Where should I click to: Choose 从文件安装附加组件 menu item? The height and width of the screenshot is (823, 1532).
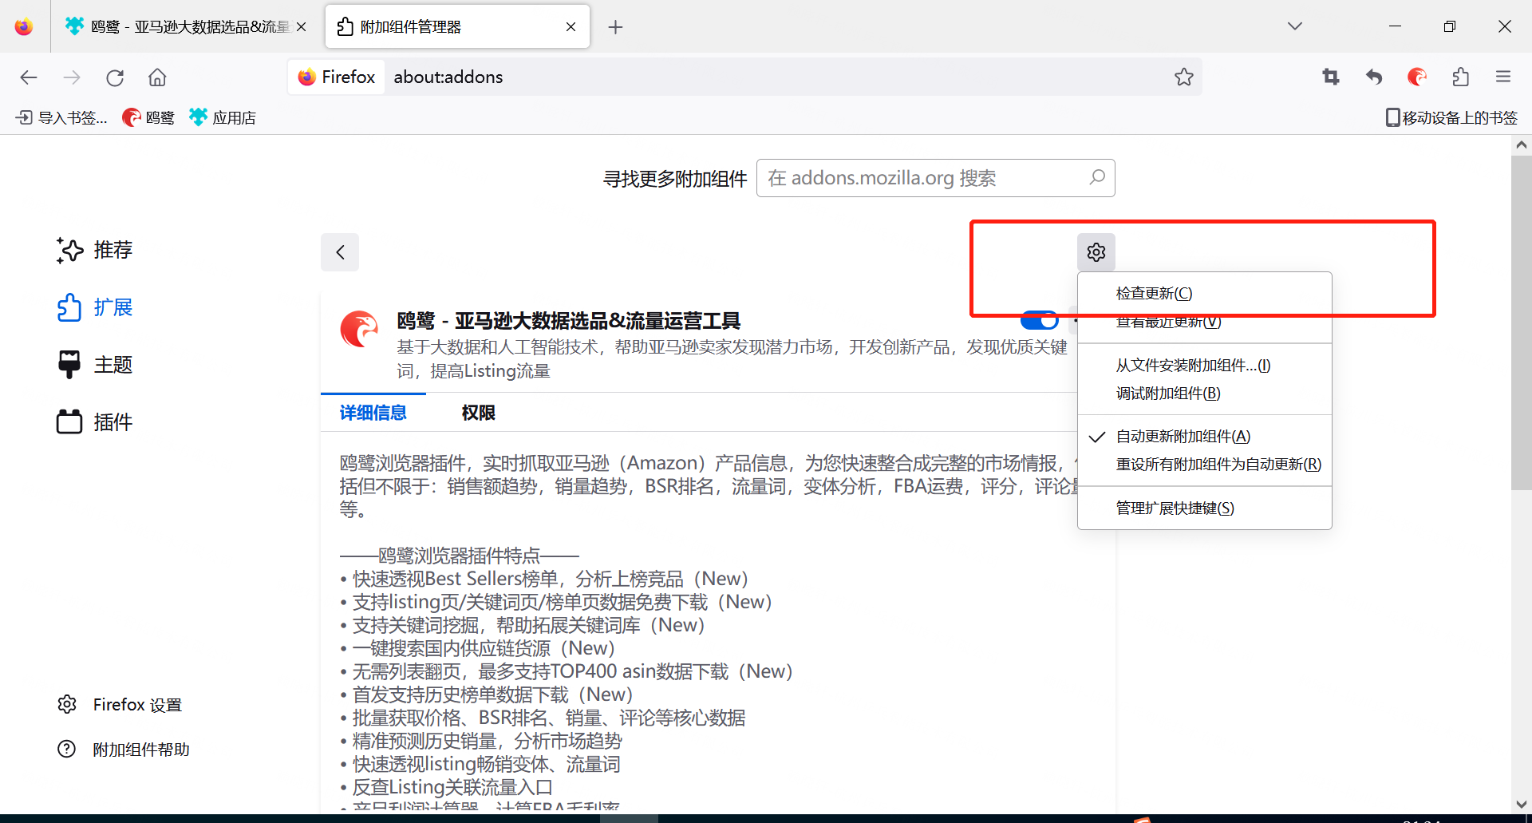(1205, 366)
